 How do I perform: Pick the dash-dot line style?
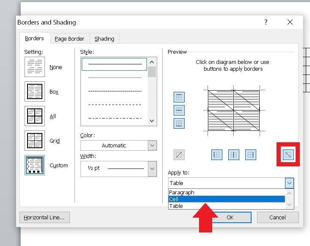coord(115,118)
